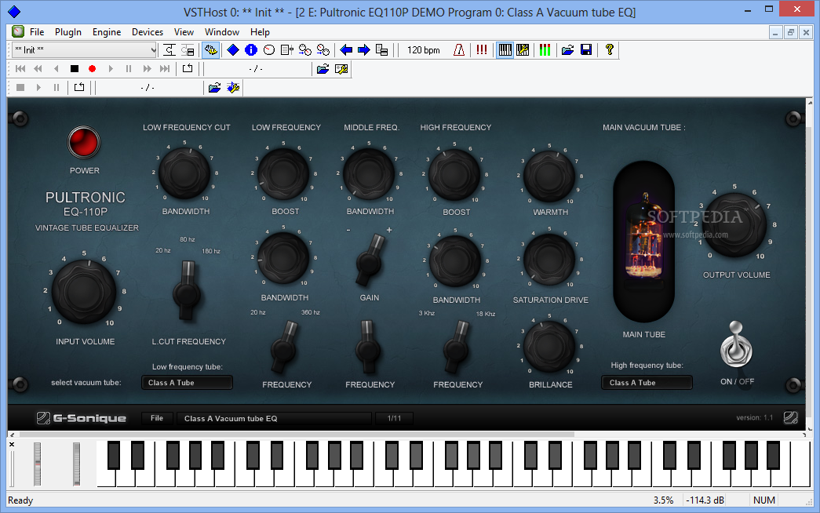Open plugin info with blue 'i' icon

(x=251, y=50)
